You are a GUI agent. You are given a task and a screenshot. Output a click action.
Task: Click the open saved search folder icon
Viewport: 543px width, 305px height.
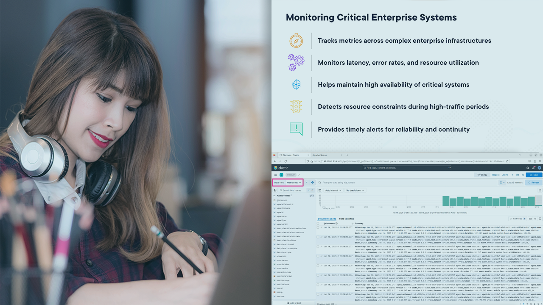coord(517,175)
